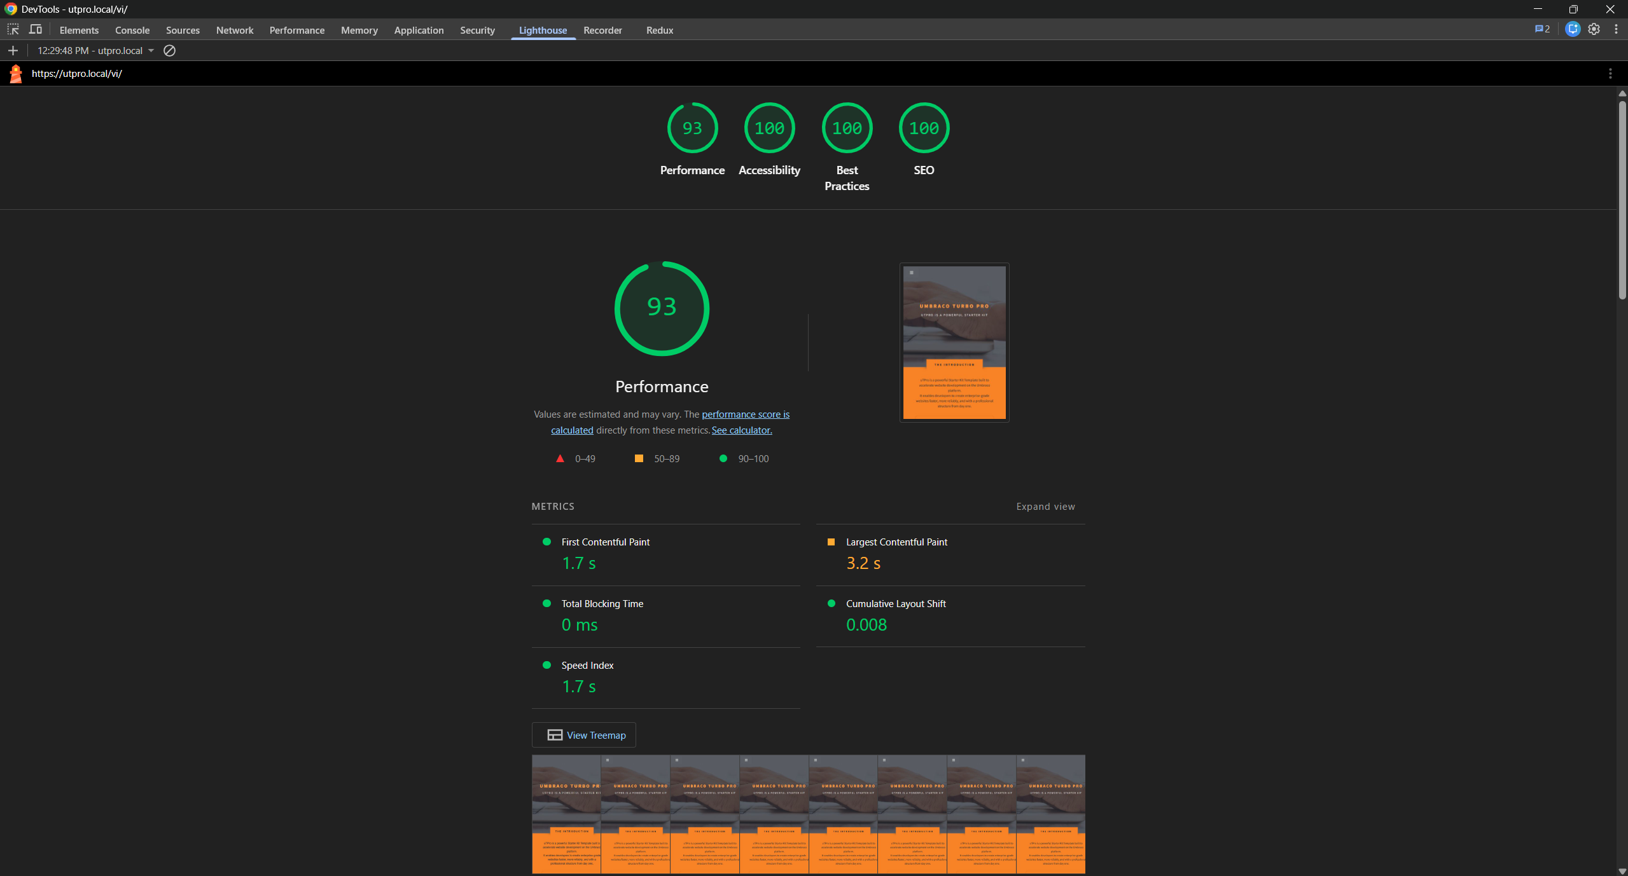Click the View Treemap button

pos(583,735)
